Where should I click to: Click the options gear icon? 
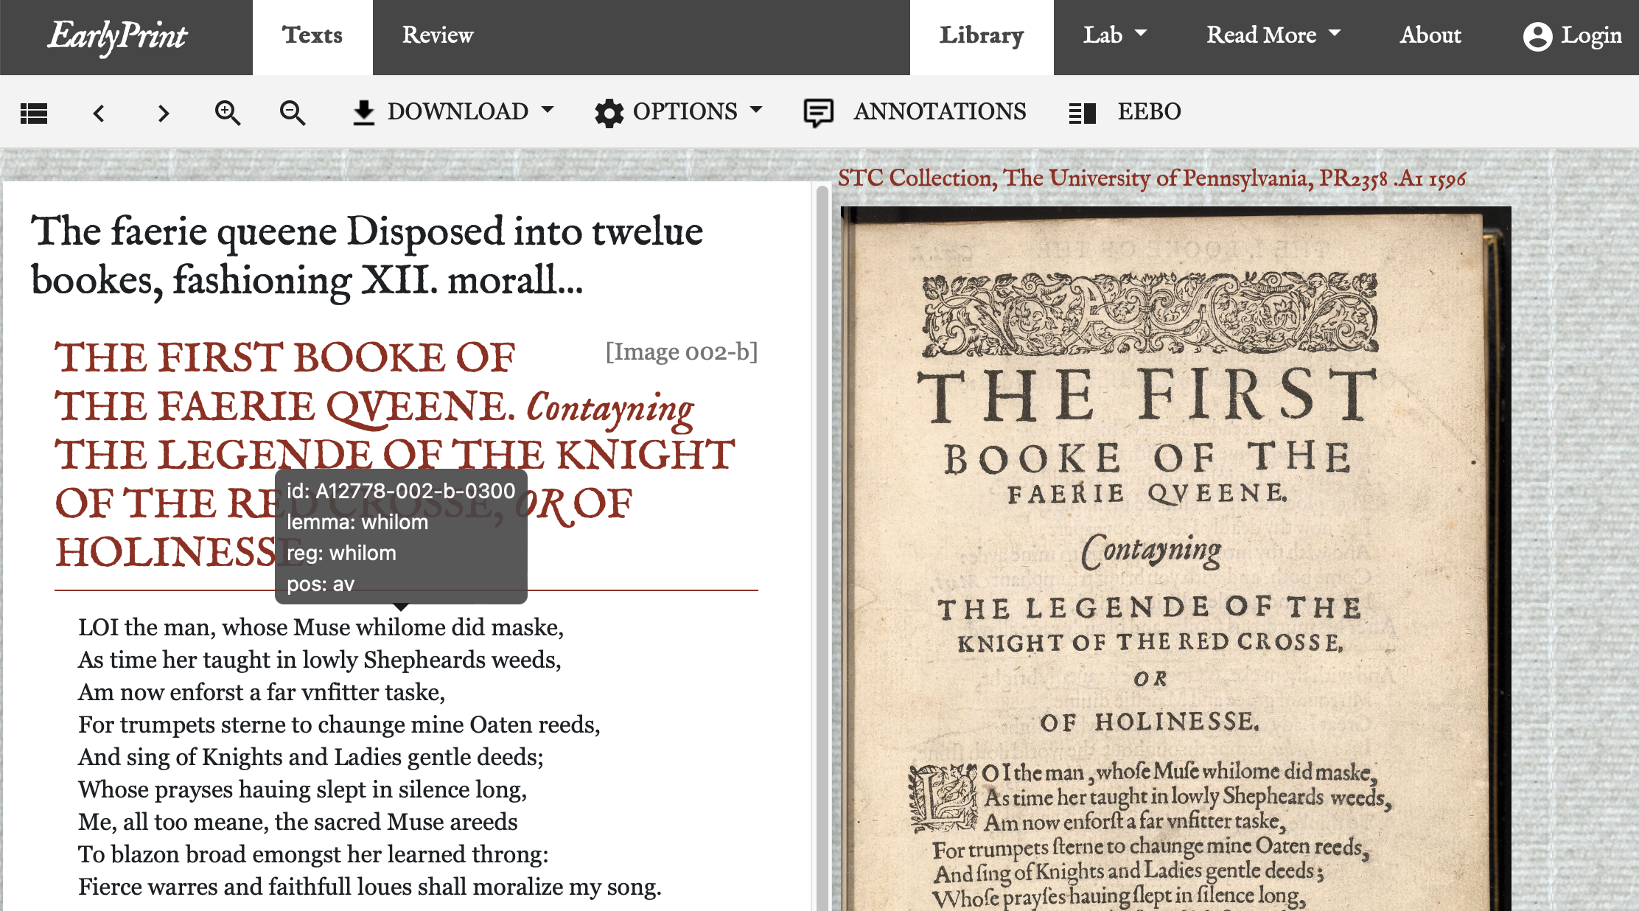[609, 113]
